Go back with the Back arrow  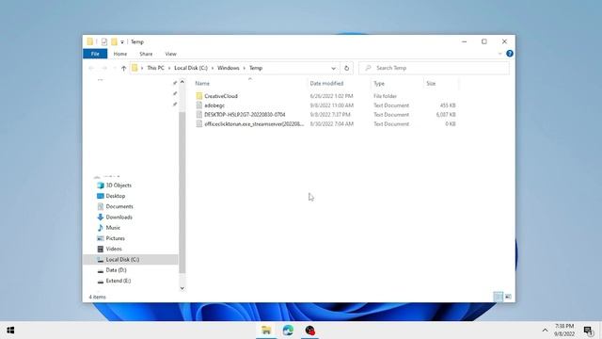(91, 68)
